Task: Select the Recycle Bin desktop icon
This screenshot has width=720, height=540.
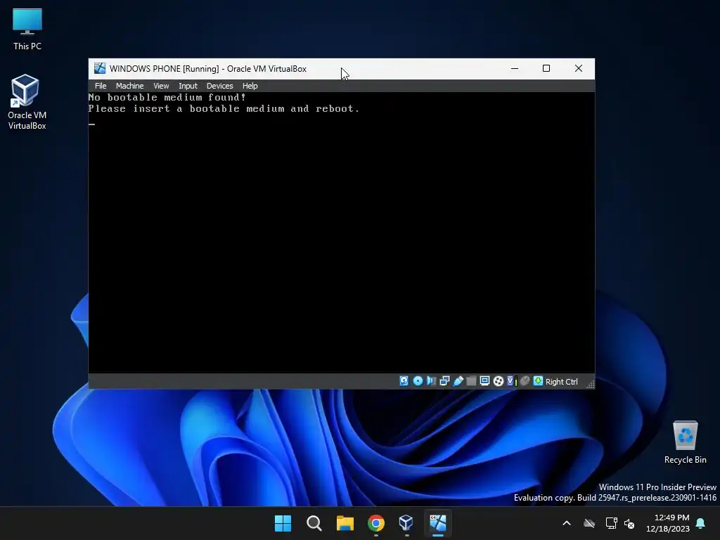Action: (685, 442)
